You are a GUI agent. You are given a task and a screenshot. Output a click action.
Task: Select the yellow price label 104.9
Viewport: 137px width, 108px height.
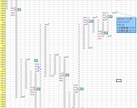point(3,1)
